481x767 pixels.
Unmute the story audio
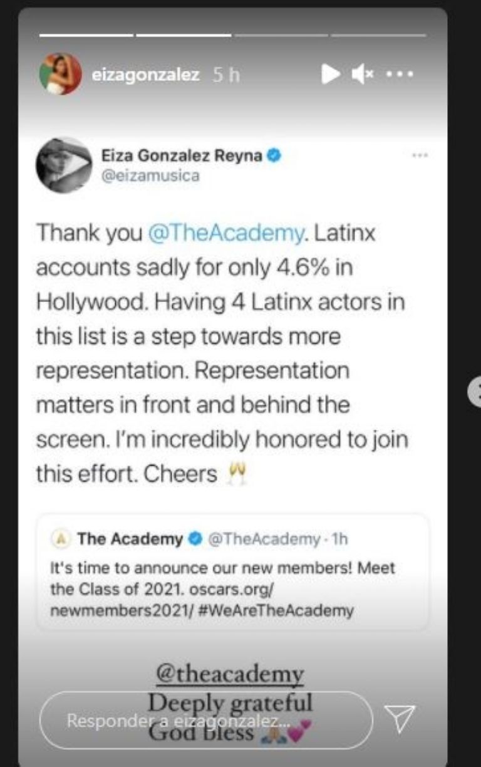tap(363, 75)
